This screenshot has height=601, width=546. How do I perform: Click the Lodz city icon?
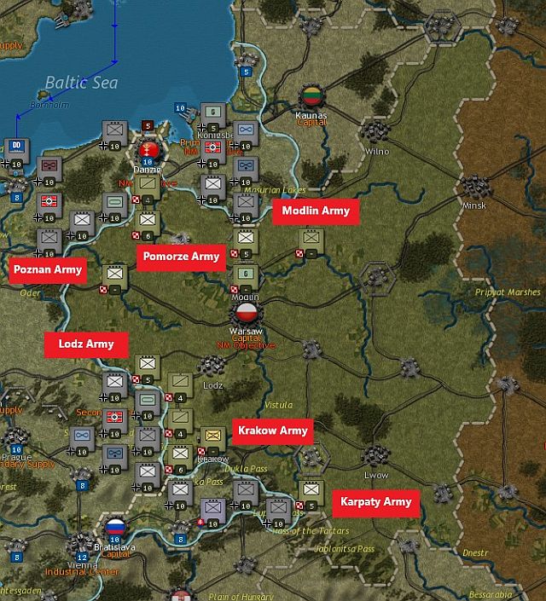211,365
